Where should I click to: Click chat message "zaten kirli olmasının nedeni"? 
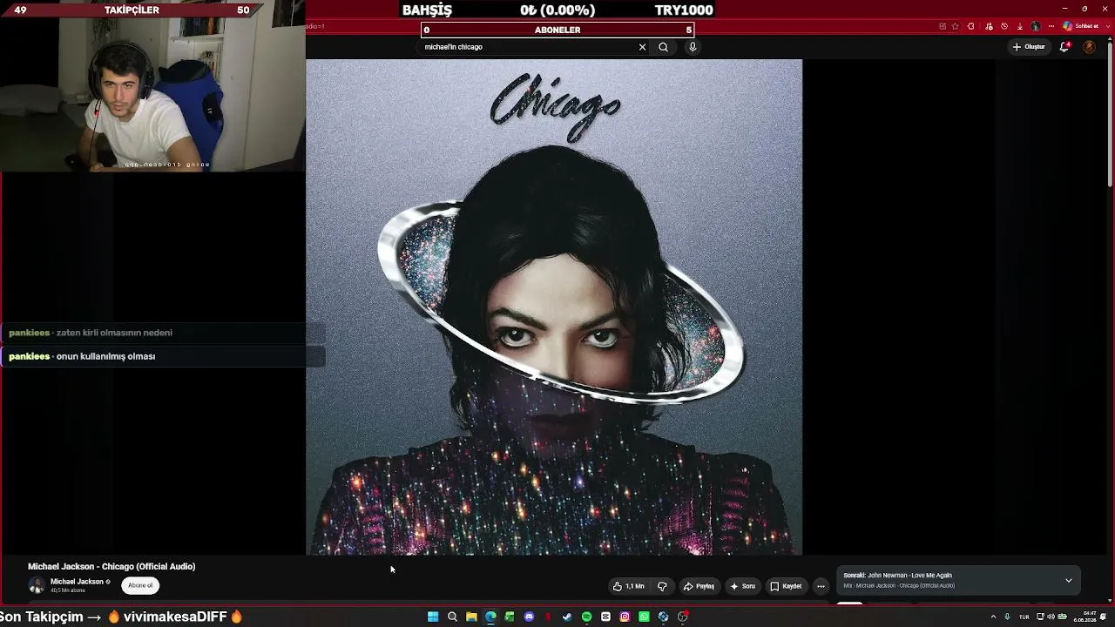[114, 333]
